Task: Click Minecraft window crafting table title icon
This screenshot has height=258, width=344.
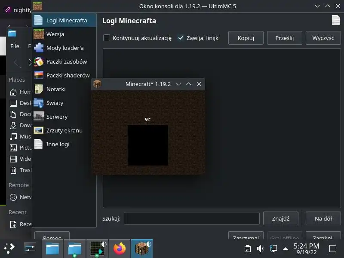Action: pos(97,84)
